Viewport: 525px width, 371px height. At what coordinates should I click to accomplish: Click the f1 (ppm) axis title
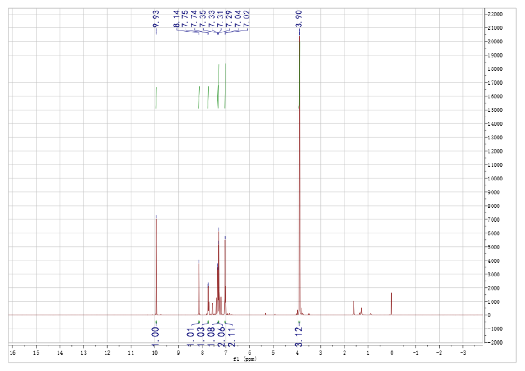[245, 359]
